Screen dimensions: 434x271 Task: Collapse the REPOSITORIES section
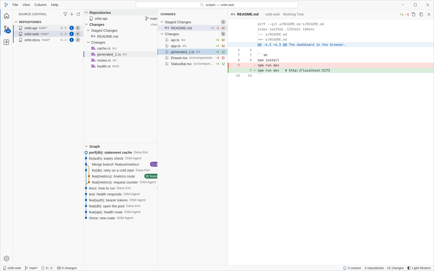[16, 22]
